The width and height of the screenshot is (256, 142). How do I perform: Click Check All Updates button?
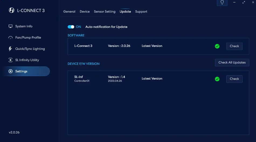[x=232, y=63]
